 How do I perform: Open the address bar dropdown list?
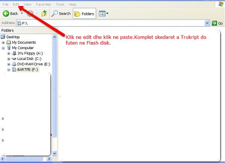pos(207,23)
